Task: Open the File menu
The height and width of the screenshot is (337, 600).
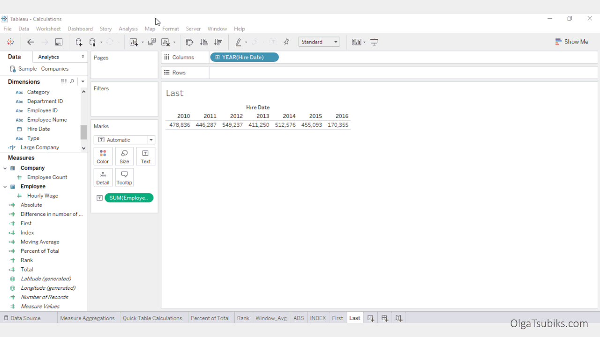Action: click(7, 29)
